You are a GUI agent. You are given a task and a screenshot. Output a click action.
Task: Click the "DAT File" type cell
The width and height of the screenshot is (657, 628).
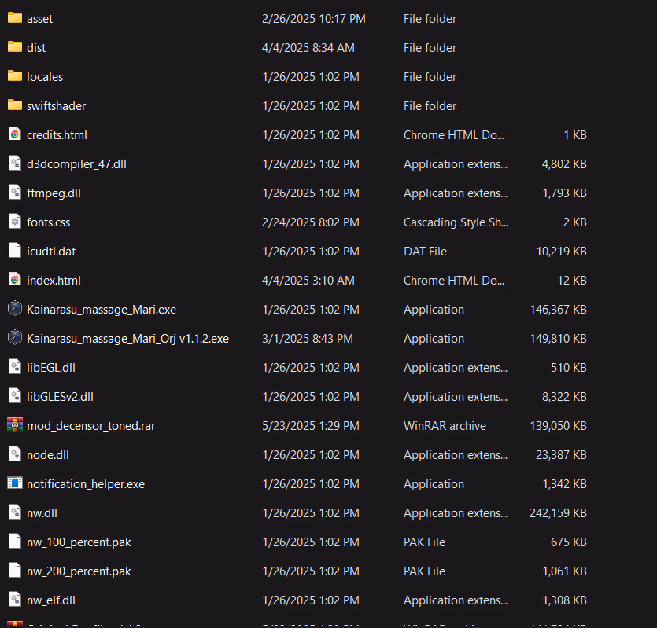425,252
